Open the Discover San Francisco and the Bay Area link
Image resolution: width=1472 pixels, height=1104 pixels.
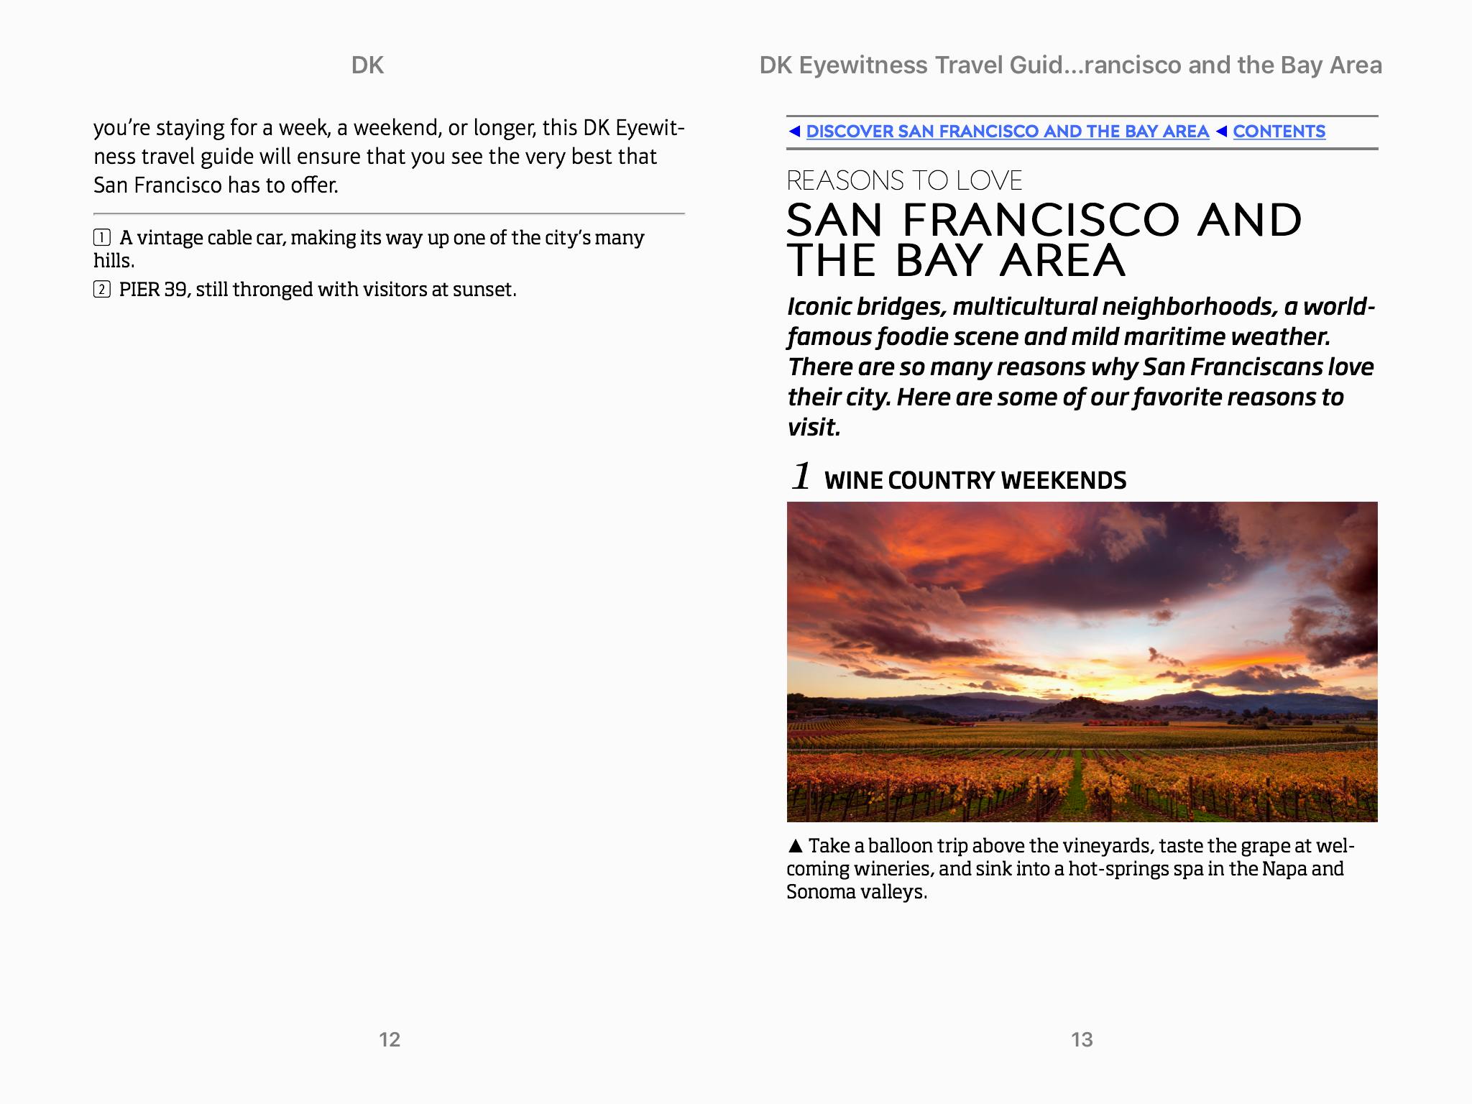pyautogui.click(x=1007, y=132)
